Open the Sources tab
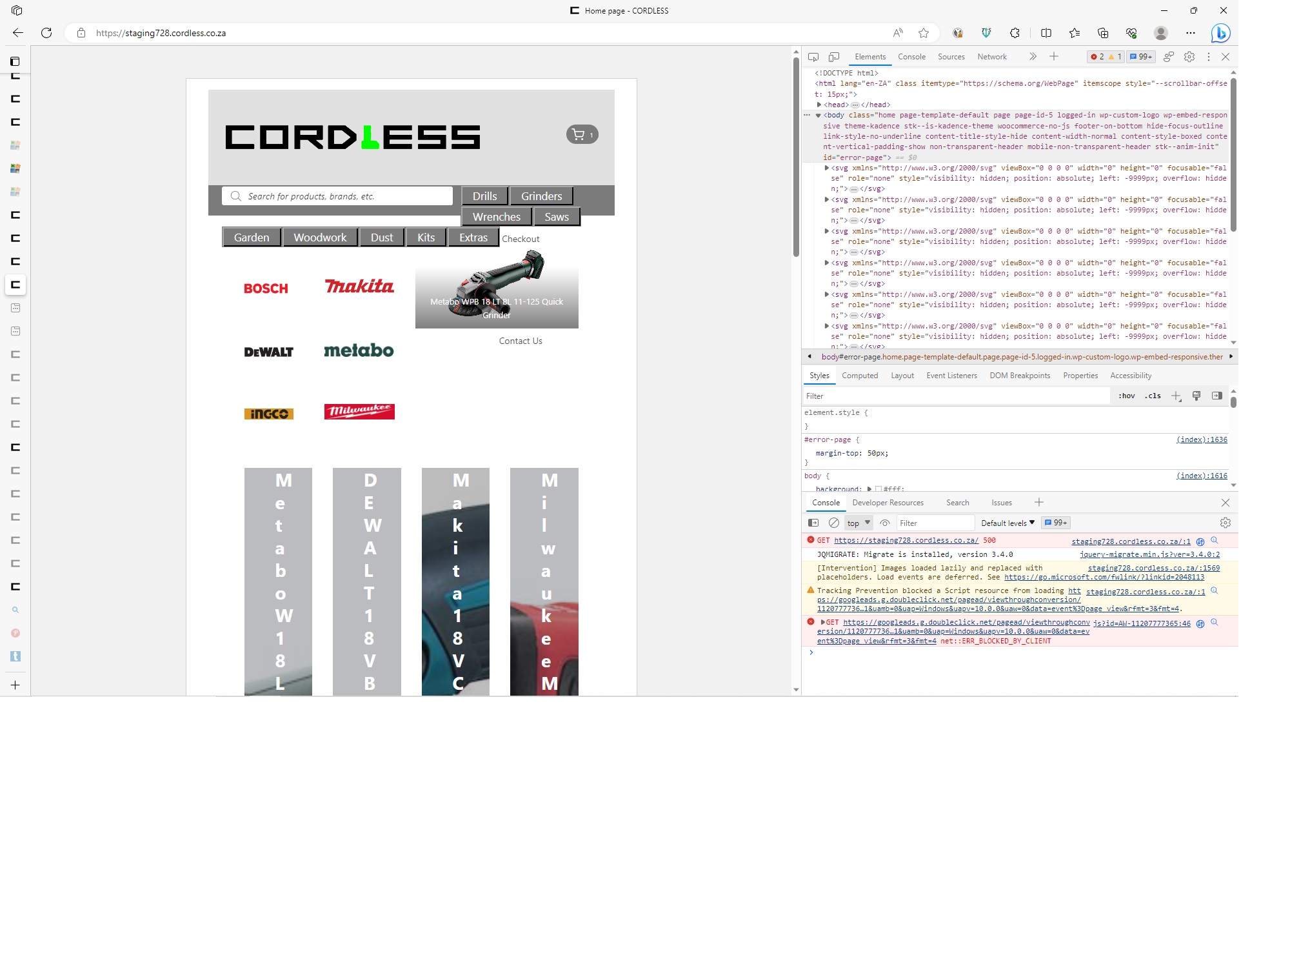Viewport: 1290px width, 968px height. (951, 57)
